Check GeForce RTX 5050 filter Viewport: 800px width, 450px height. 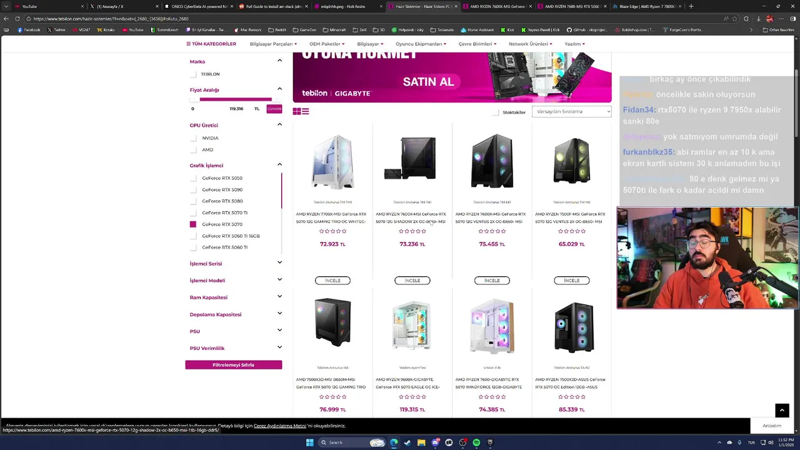click(x=193, y=178)
